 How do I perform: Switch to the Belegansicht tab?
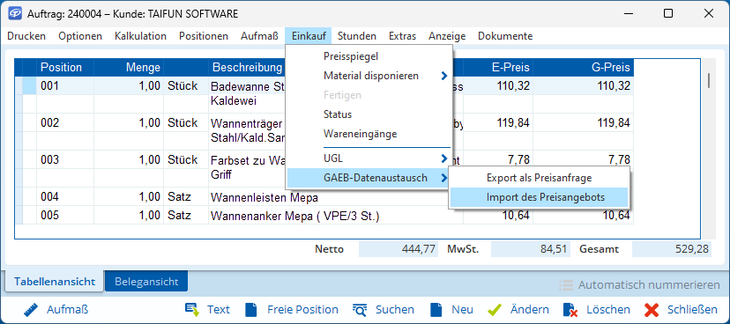point(146,281)
